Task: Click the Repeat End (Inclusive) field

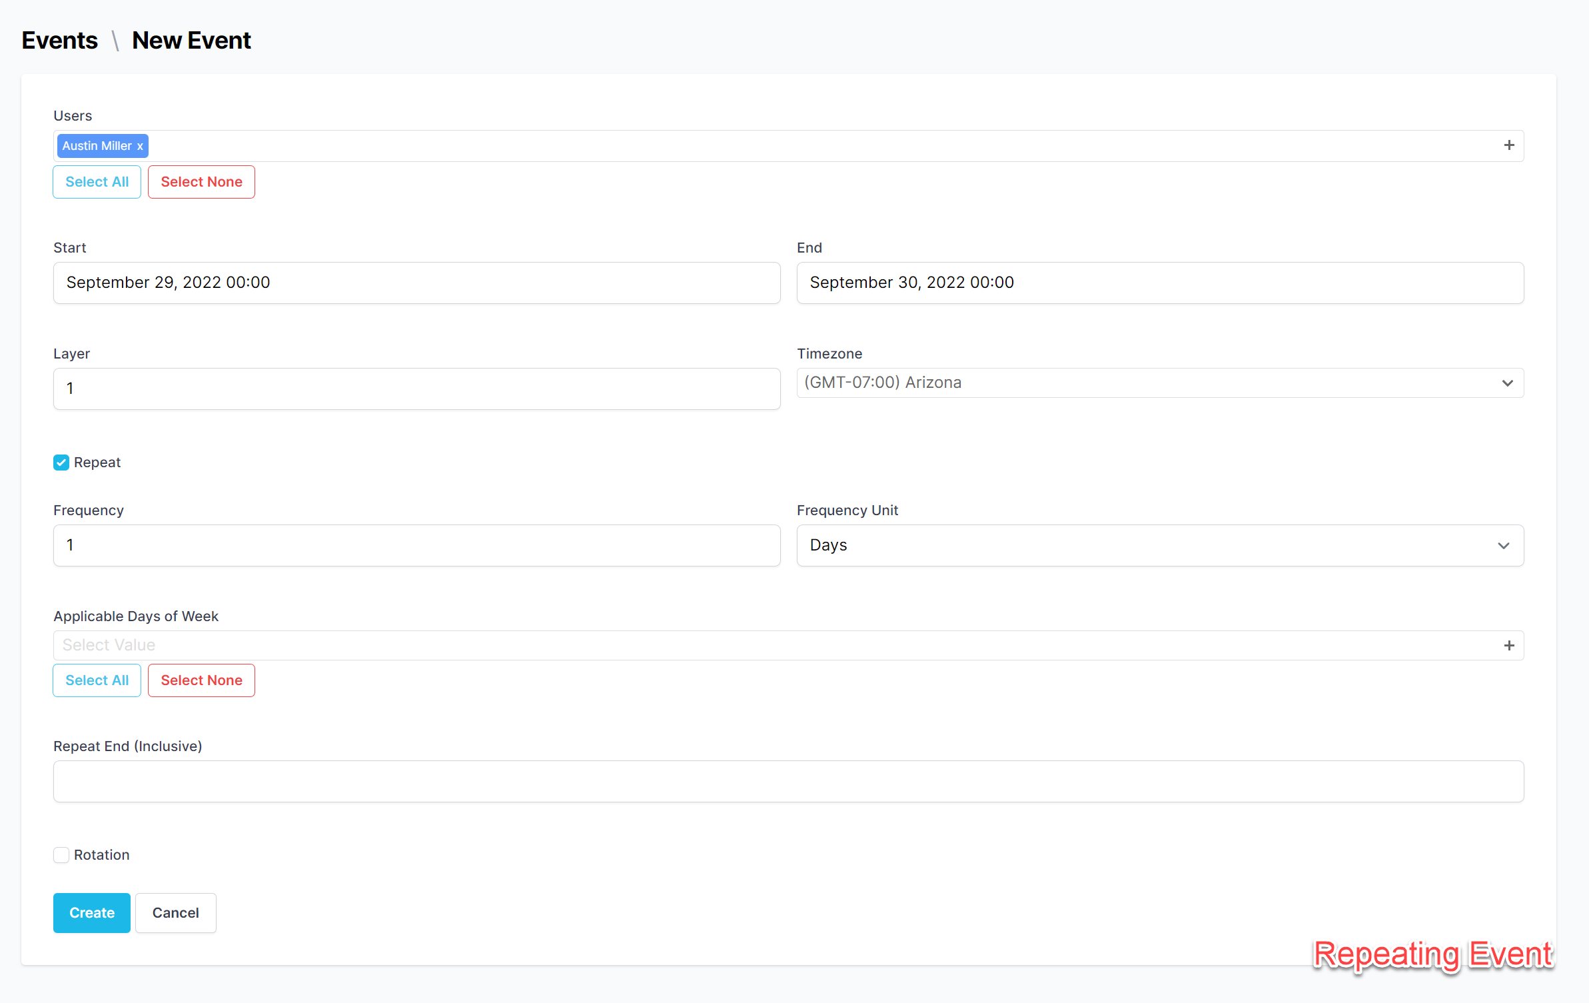Action: click(x=788, y=781)
